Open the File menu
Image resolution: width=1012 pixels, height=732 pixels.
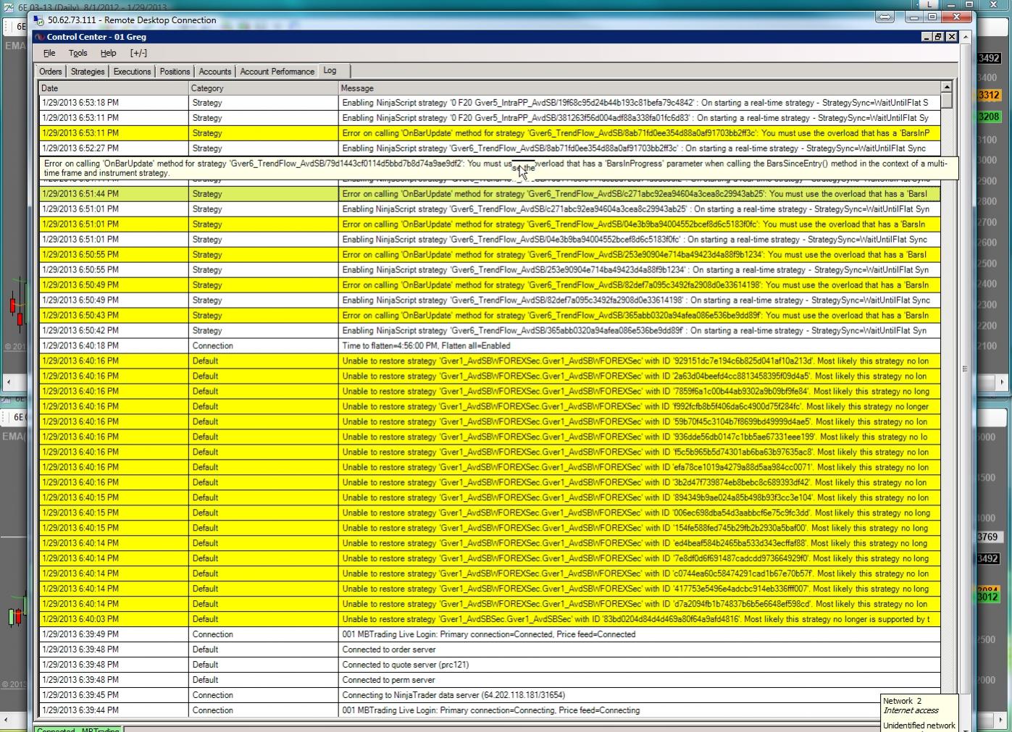(49, 53)
